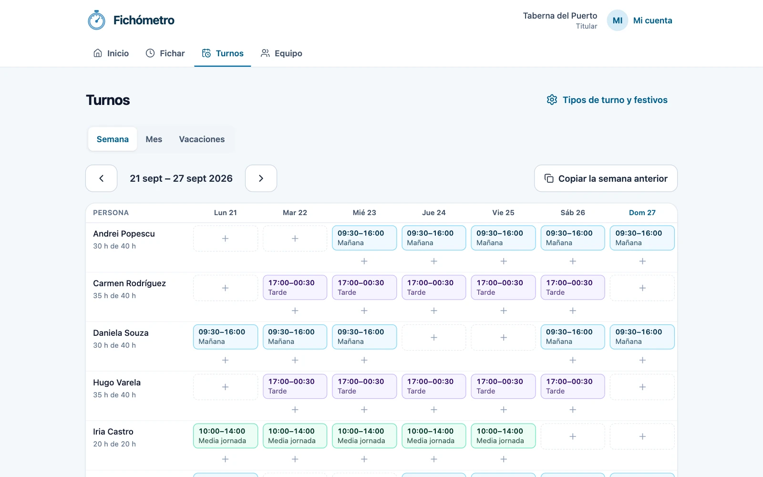The width and height of the screenshot is (763, 477).
Task: Click Copiar la semana anterior button
Action: point(606,178)
